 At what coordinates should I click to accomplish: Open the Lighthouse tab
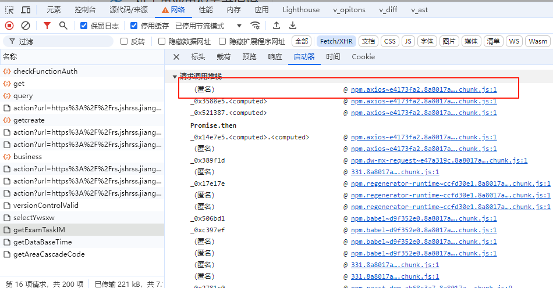301,10
